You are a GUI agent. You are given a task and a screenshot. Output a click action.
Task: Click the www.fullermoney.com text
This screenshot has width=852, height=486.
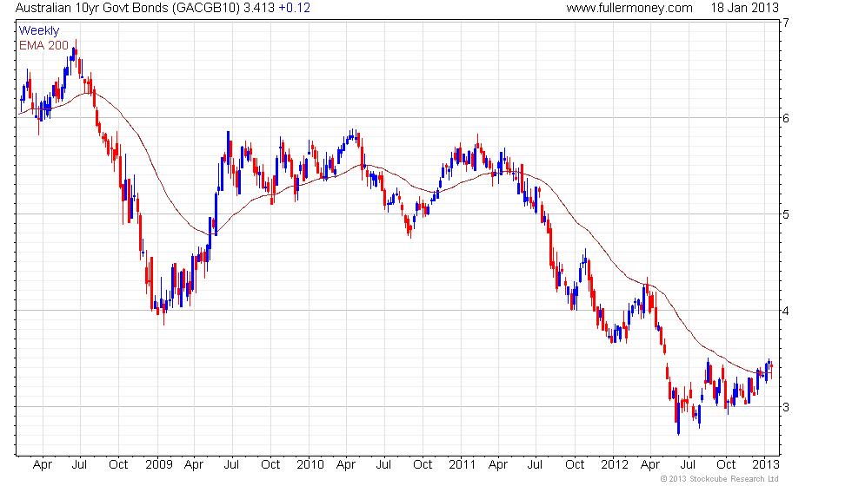(x=629, y=8)
